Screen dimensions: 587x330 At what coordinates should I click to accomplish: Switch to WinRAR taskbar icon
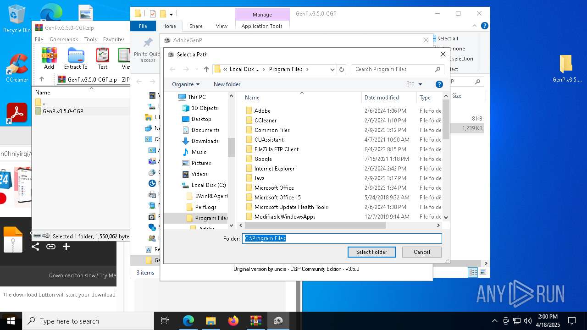pos(255,321)
